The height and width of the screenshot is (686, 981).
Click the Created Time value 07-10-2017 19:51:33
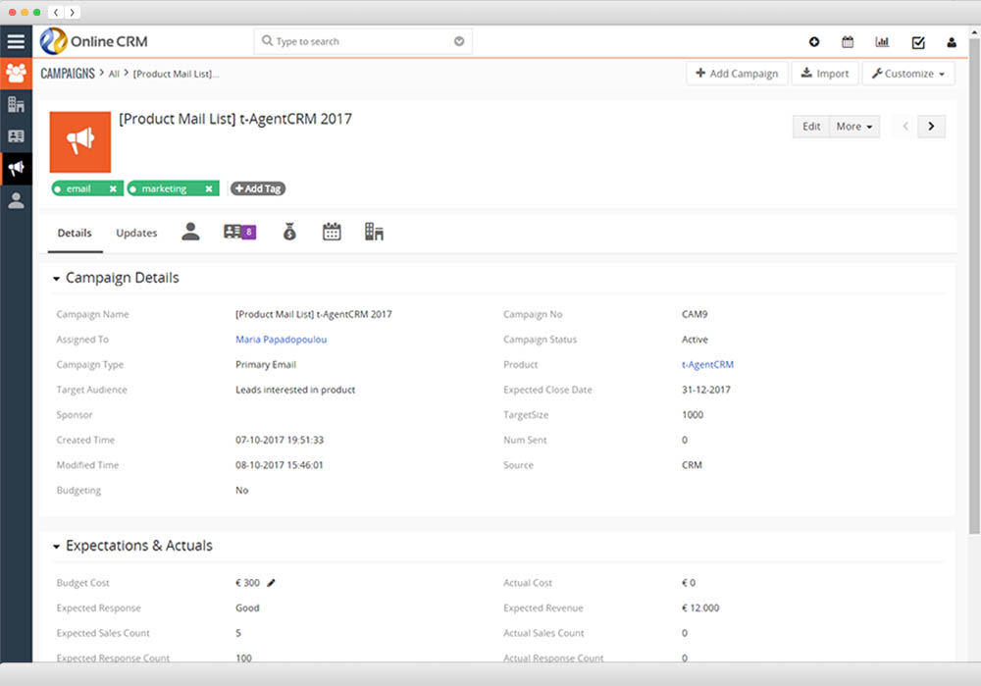click(x=280, y=440)
